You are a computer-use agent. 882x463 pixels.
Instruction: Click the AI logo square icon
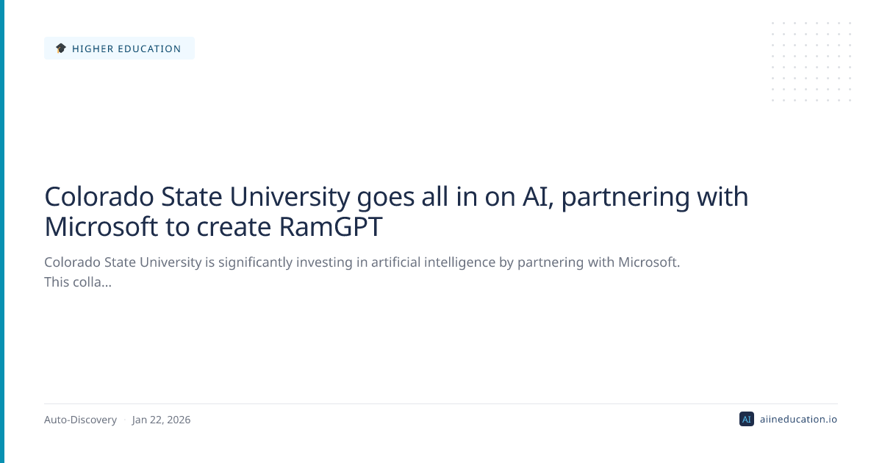coord(746,420)
